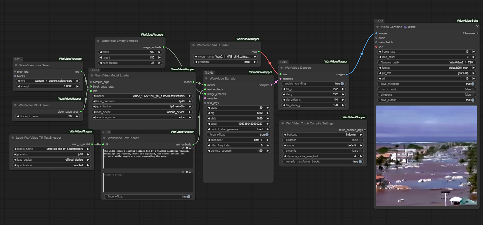Disable enable_vae_tiling in WanVideo Decode
This screenshot has width=483, height=225.
click(342, 84)
